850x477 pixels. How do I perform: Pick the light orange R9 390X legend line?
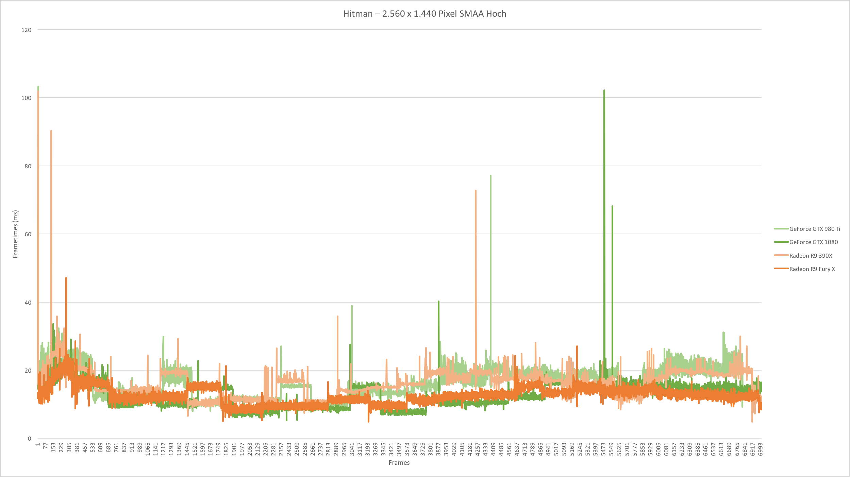click(x=781, y=255)
